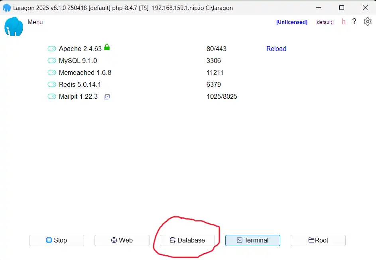Image resolution: width=376 pixels, height=260 pixels.
Task: Click the Mailpit 1.22.3 label
Action: 78,96
